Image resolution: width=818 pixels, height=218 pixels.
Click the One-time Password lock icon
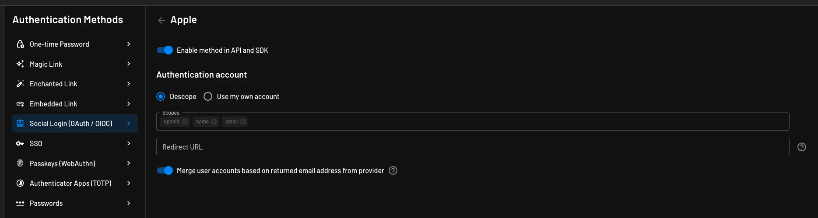click(x=20, y=44)
